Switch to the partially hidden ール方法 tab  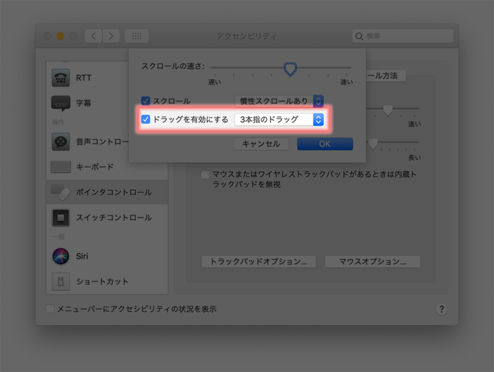385,75
